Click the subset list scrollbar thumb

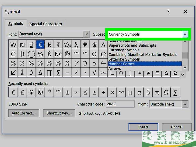tap(185, 55)
